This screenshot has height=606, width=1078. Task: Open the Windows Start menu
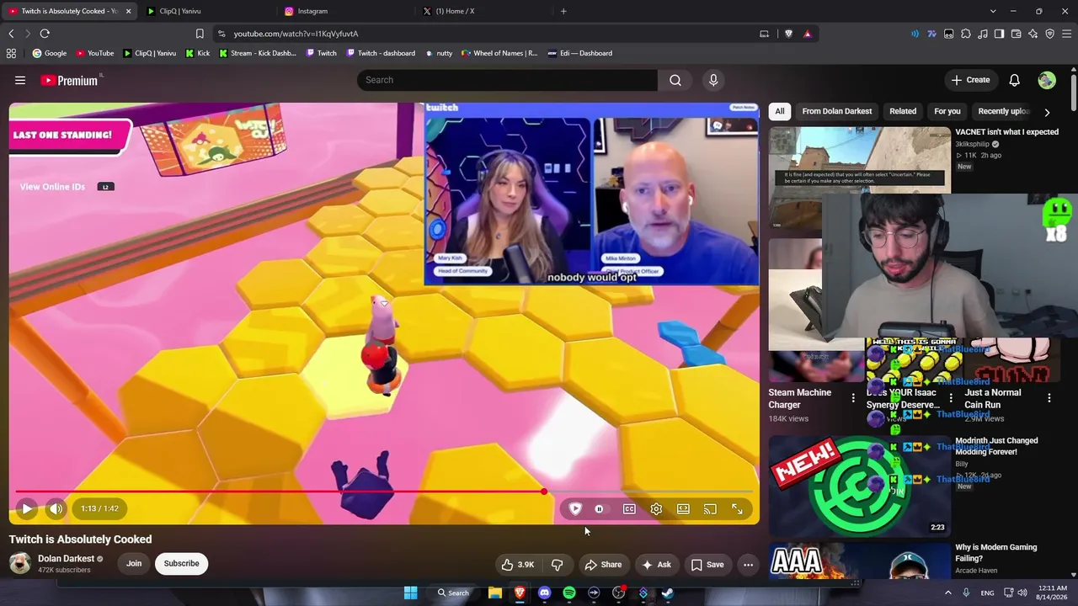point(410,593)
